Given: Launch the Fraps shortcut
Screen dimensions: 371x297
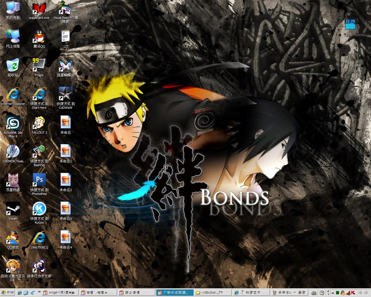Looking at the screenshot, I should 39,68.
